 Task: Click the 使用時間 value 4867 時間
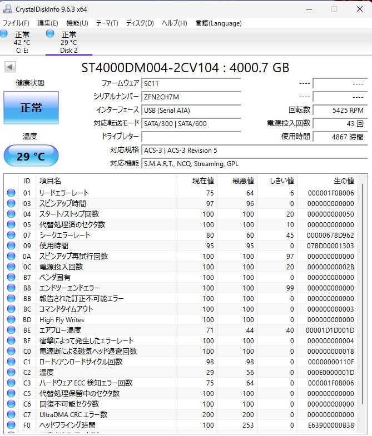[340, 137]
